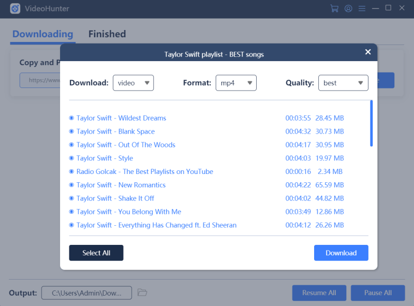Open the Format mp4 dropdown
Viewport: 414px width, 306px height.
235,83
